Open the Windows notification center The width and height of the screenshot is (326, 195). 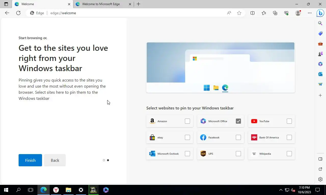(318, 190)
